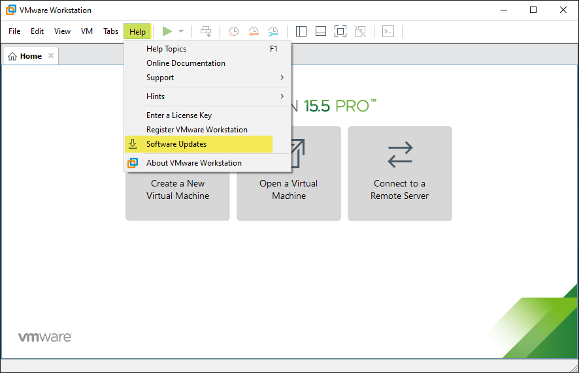This screenshot has height=373, width=579.
Task: Close the VMware Workstation window
Action: click(563, 10)
